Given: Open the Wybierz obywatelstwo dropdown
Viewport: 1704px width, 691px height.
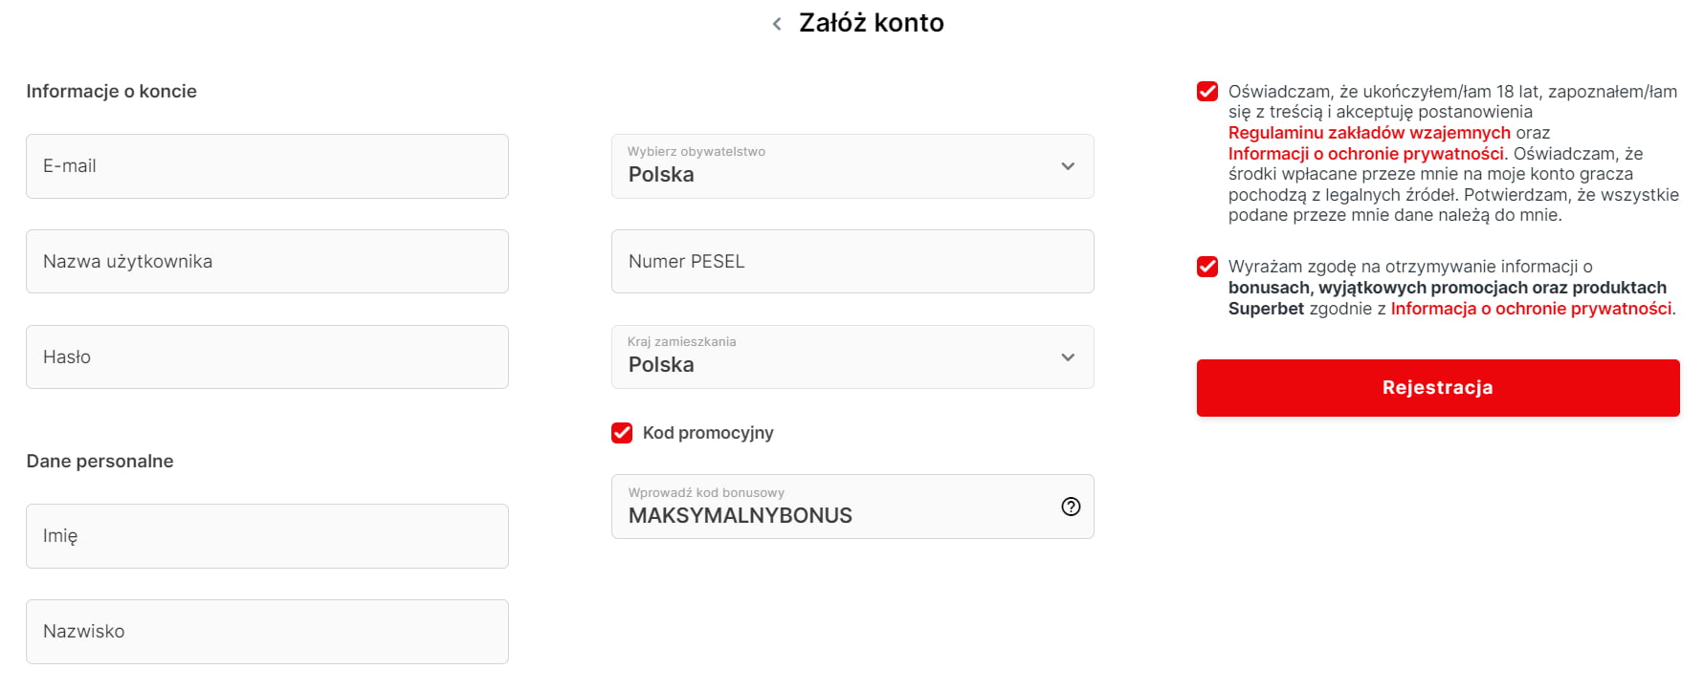Looking at the screenshot, I should coord(852,166).
